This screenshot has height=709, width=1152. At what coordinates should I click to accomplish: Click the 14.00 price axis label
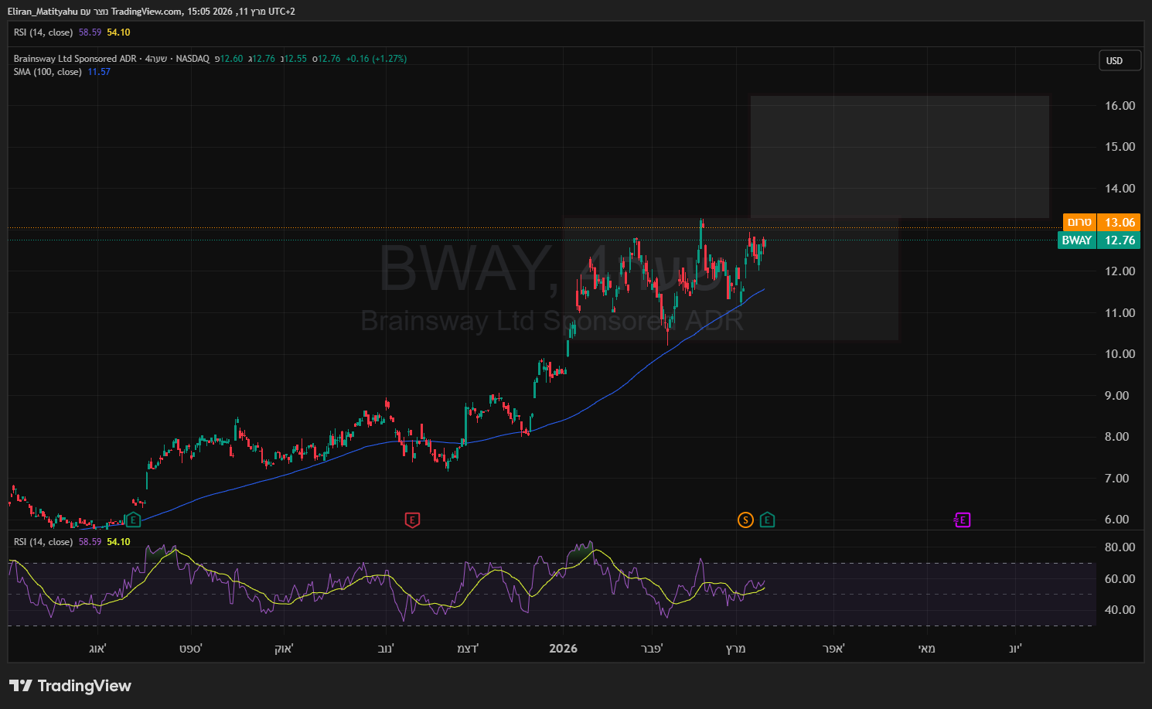[1120, 189]
